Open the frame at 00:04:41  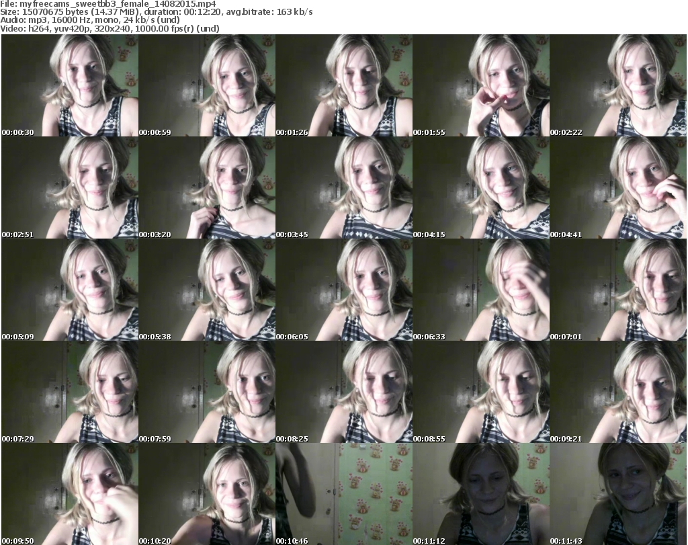click(x=618, y=187)
